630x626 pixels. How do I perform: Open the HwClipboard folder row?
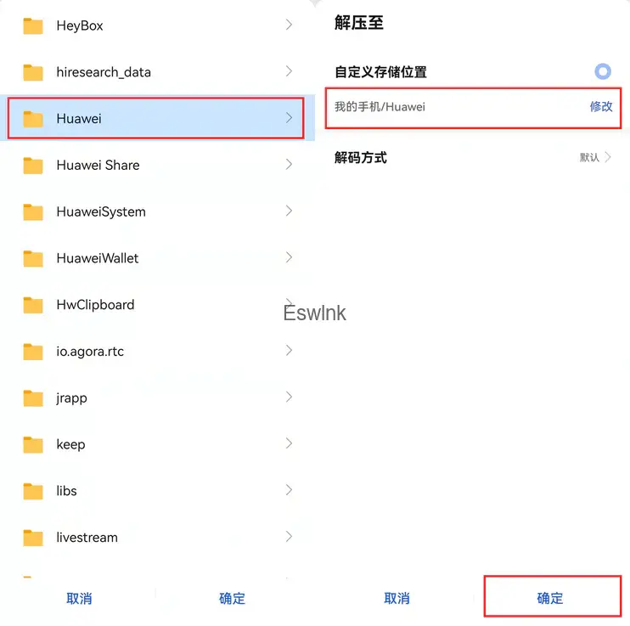pyautogui.click(x=158, y=305)
